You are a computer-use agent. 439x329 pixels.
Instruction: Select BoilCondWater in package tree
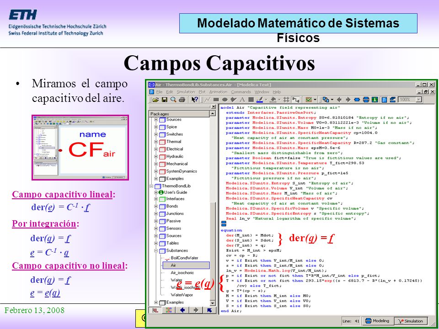click(x=184, y=258)
